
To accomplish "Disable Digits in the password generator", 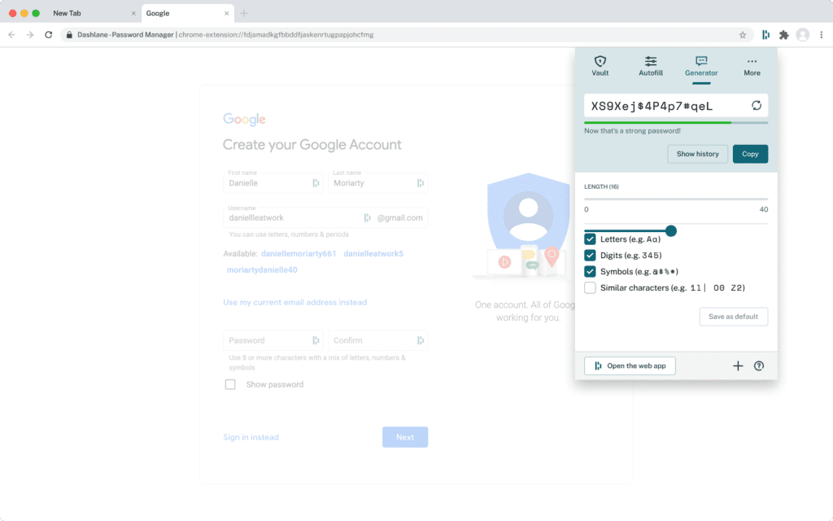I will coord(589,255).
